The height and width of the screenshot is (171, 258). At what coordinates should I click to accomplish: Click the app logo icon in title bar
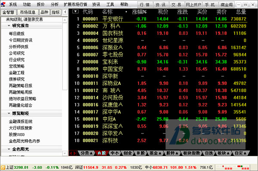click(3, 4)
